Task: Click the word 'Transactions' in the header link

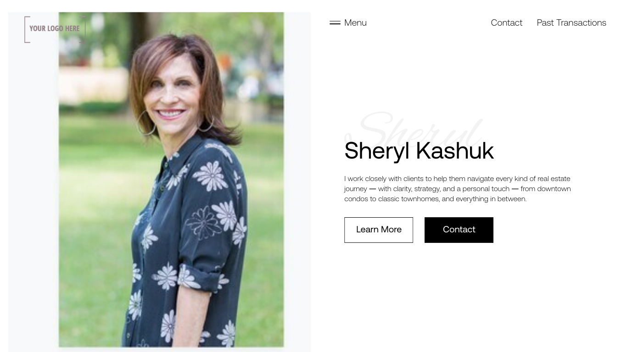Action: 581,22
